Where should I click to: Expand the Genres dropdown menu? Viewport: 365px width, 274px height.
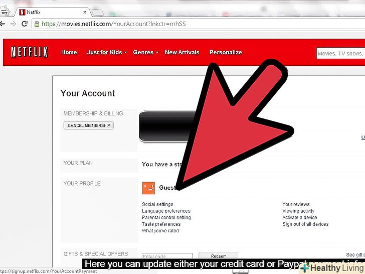[146, 52]
